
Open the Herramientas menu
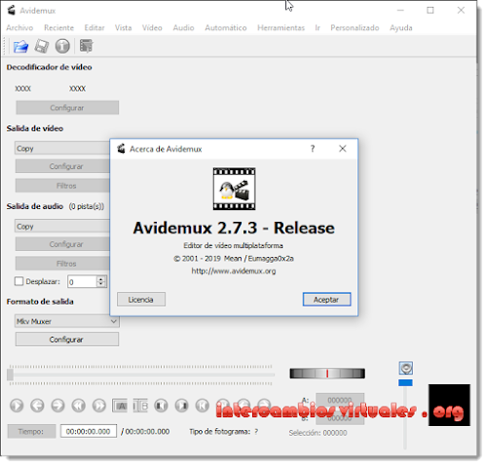tap(281, 28)
